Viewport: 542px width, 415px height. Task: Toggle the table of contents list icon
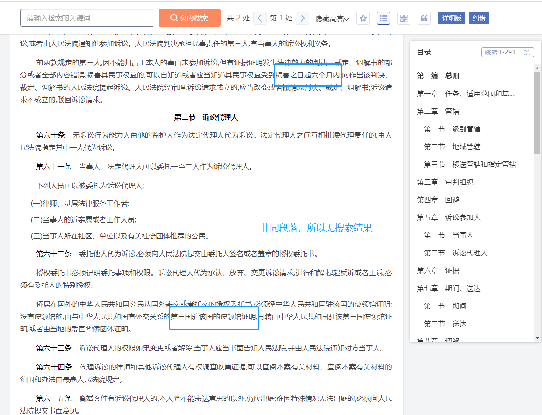click(x=383, y=18)
